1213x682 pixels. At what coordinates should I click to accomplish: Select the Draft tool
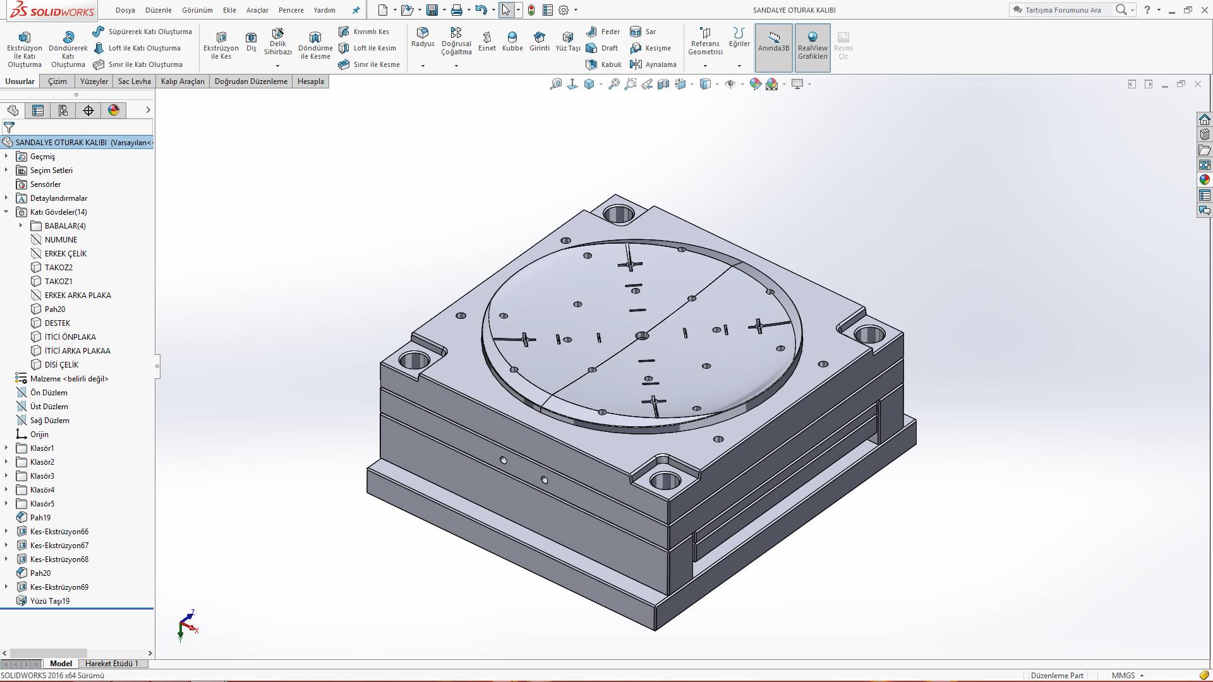pyautogui.click(x=602, y=48)
